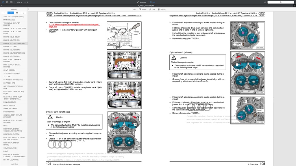Open outline entry TECHNICAL DATA FOR ENGINES
The image size is (296, 166).
point(12,24)
